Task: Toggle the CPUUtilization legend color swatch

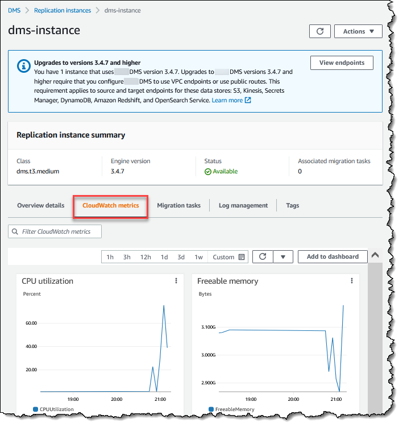Action: tap(35, 409)
